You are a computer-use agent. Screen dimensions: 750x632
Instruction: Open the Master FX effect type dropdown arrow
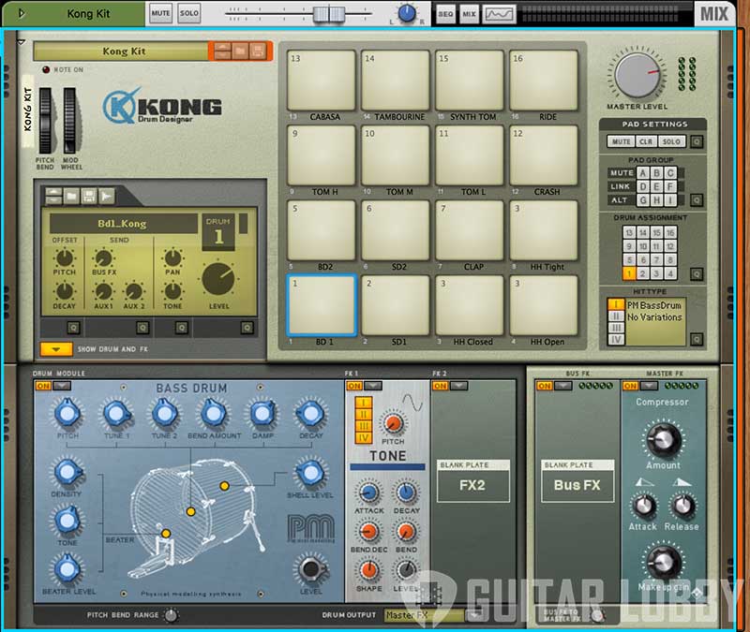(x=649, y=386)
